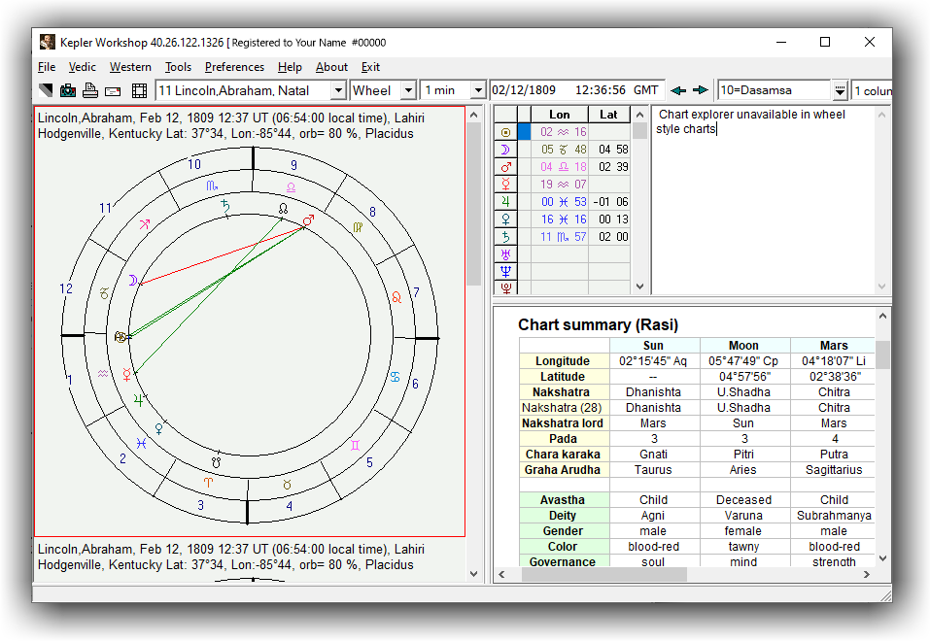
Task: Open the 10=Dasamsa divisional chart dropdown
Action: coord(840,90)
